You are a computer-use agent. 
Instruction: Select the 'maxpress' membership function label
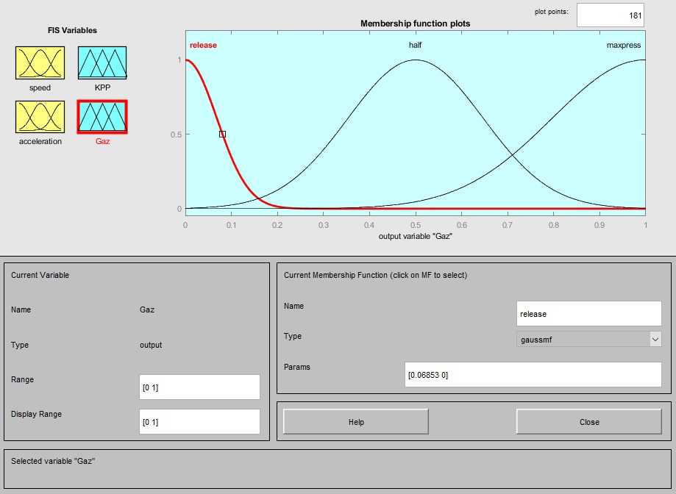click(623, 46)
